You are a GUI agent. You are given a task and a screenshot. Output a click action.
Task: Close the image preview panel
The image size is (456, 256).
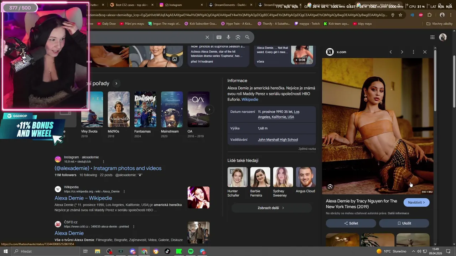point(425,52)
